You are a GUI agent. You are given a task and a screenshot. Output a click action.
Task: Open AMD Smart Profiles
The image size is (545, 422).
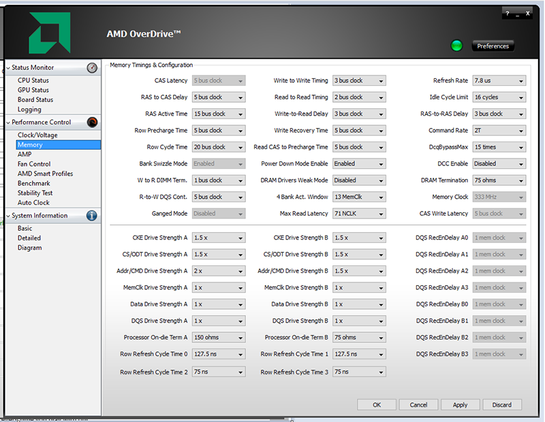[45, 174]
